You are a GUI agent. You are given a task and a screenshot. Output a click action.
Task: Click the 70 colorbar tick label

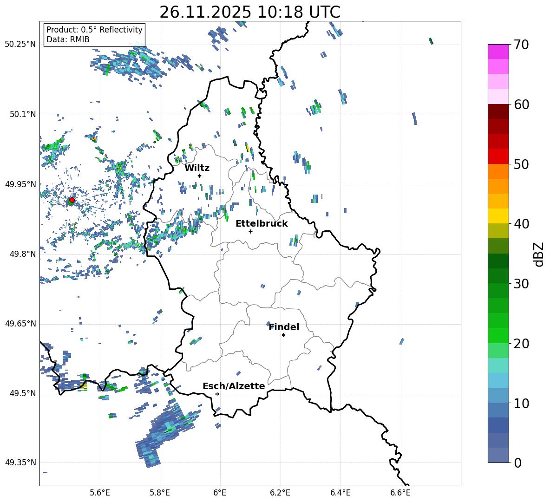[x=523, y=45]
